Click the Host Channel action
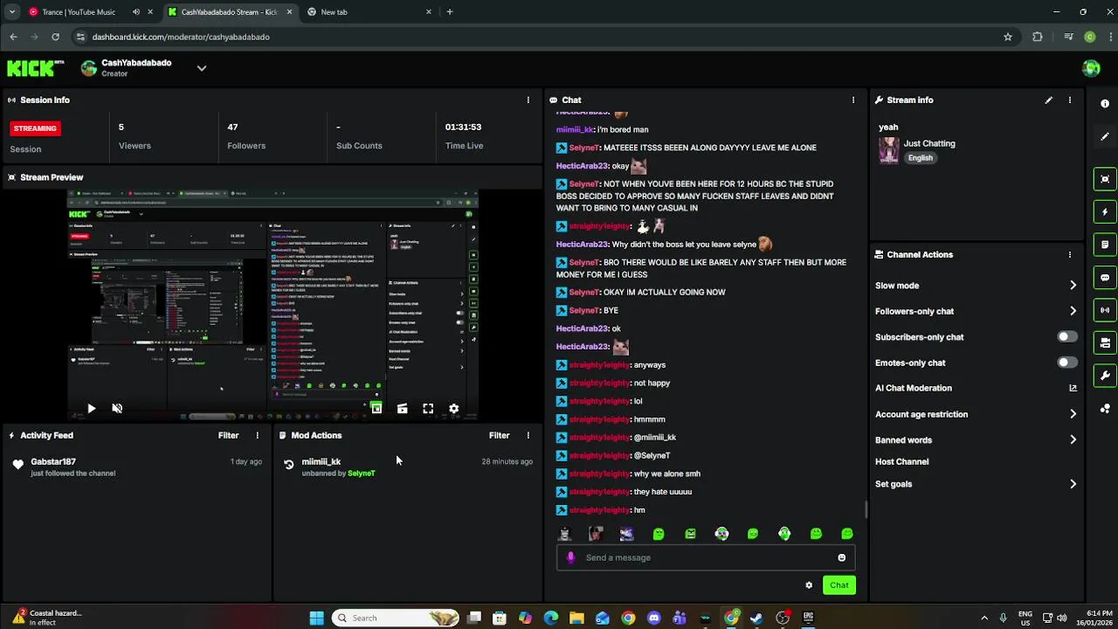The image size is (1118, 629). [x=902, y=461]
